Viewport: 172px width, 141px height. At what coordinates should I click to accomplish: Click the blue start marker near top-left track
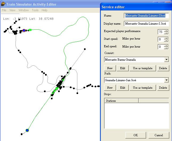24,30
